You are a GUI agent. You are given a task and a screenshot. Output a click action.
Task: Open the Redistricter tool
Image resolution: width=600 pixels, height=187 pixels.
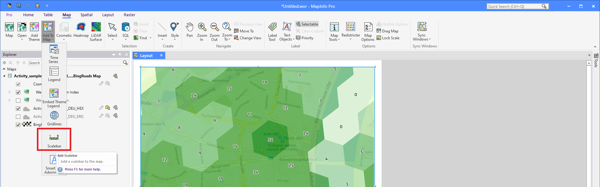351,31
